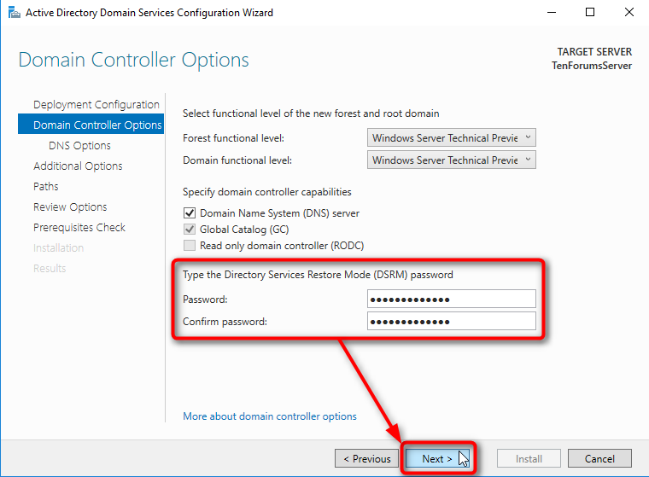Open Forest functional level dropdown
This screenshot has height=477, width=649.
pos(451,137)
